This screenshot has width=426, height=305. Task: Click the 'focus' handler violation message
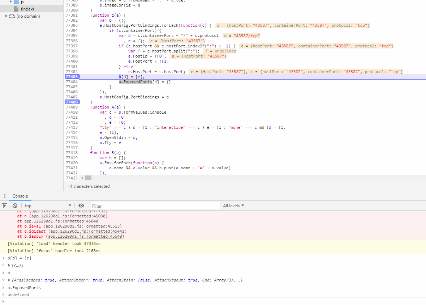[54, 251]
